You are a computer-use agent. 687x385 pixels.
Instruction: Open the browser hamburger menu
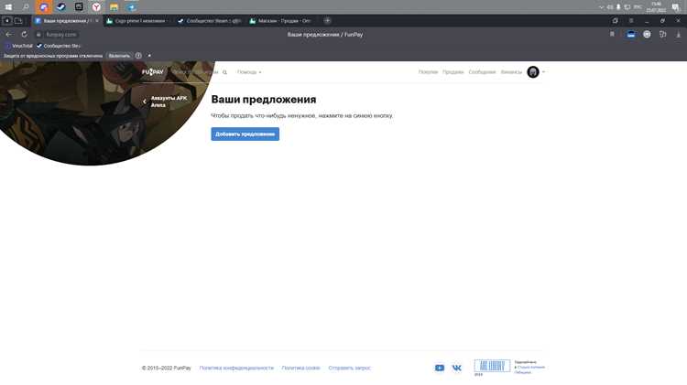[x=631, y=20]
